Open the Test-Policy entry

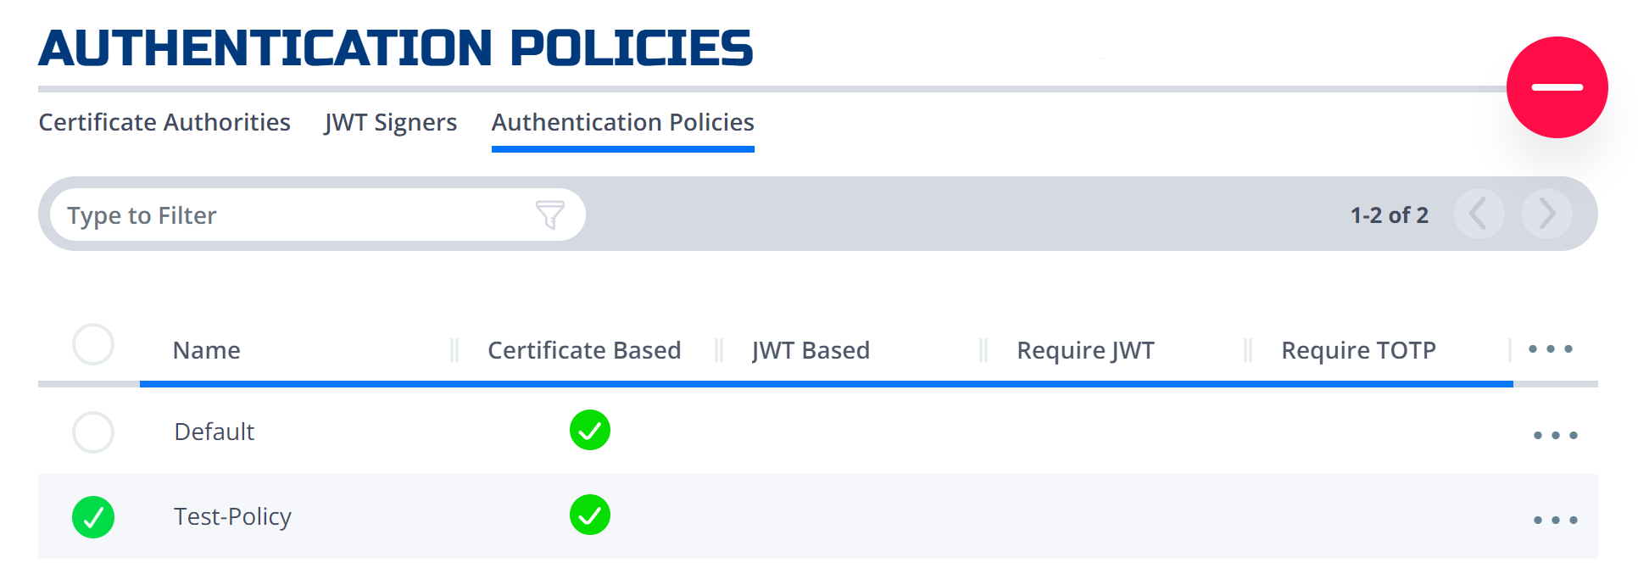(232, 516)
